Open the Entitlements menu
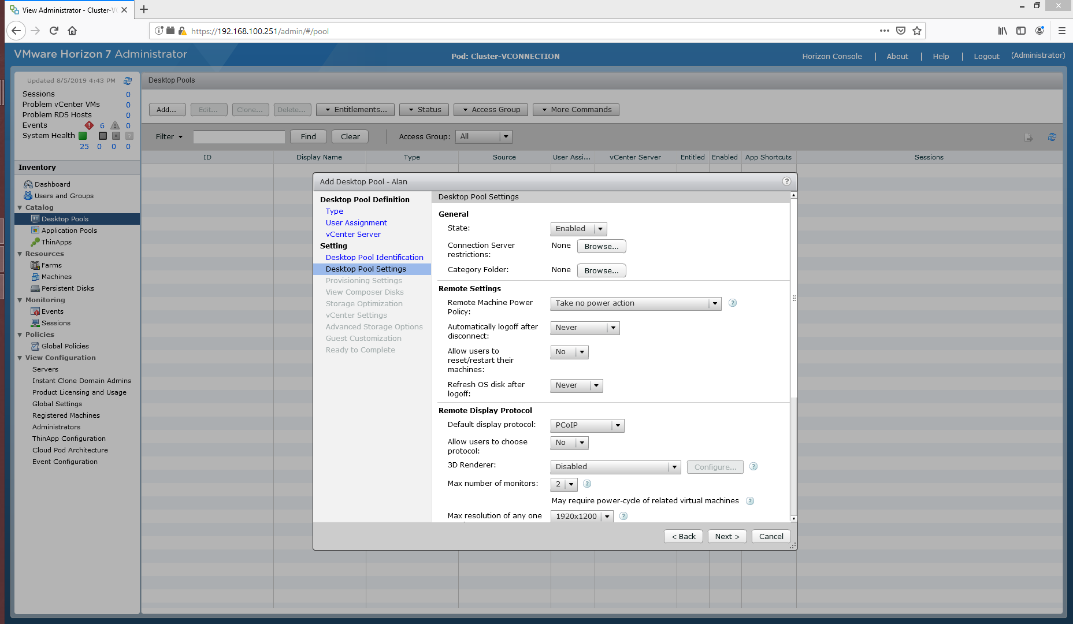The width and height of the screenshot is (1073, 624). 355,110
